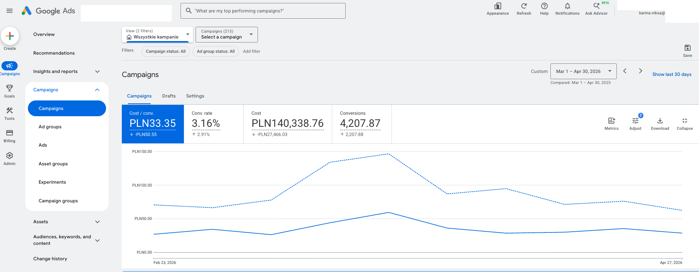Click the Ad group status: All chip
Screen dimensions: 699x272
pyautogui.click(x=216, y=51)
